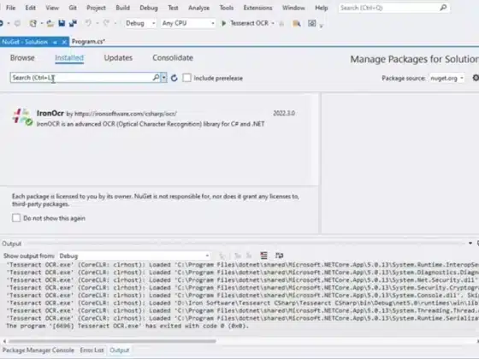Click the horizontal scrollbar in Output
Viewport: 479px width, 359px height.
112,341
